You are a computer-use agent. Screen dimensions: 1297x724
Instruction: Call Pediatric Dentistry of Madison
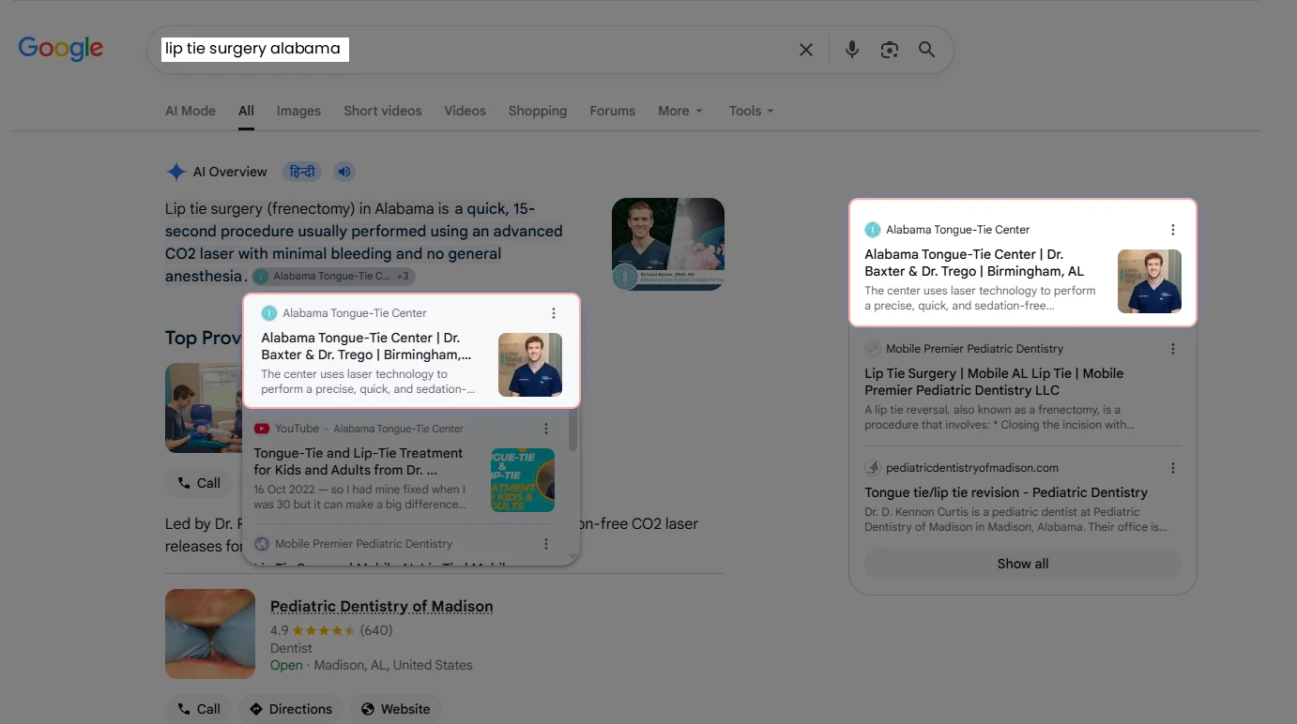pyautogui.click(x=199, y=709)
